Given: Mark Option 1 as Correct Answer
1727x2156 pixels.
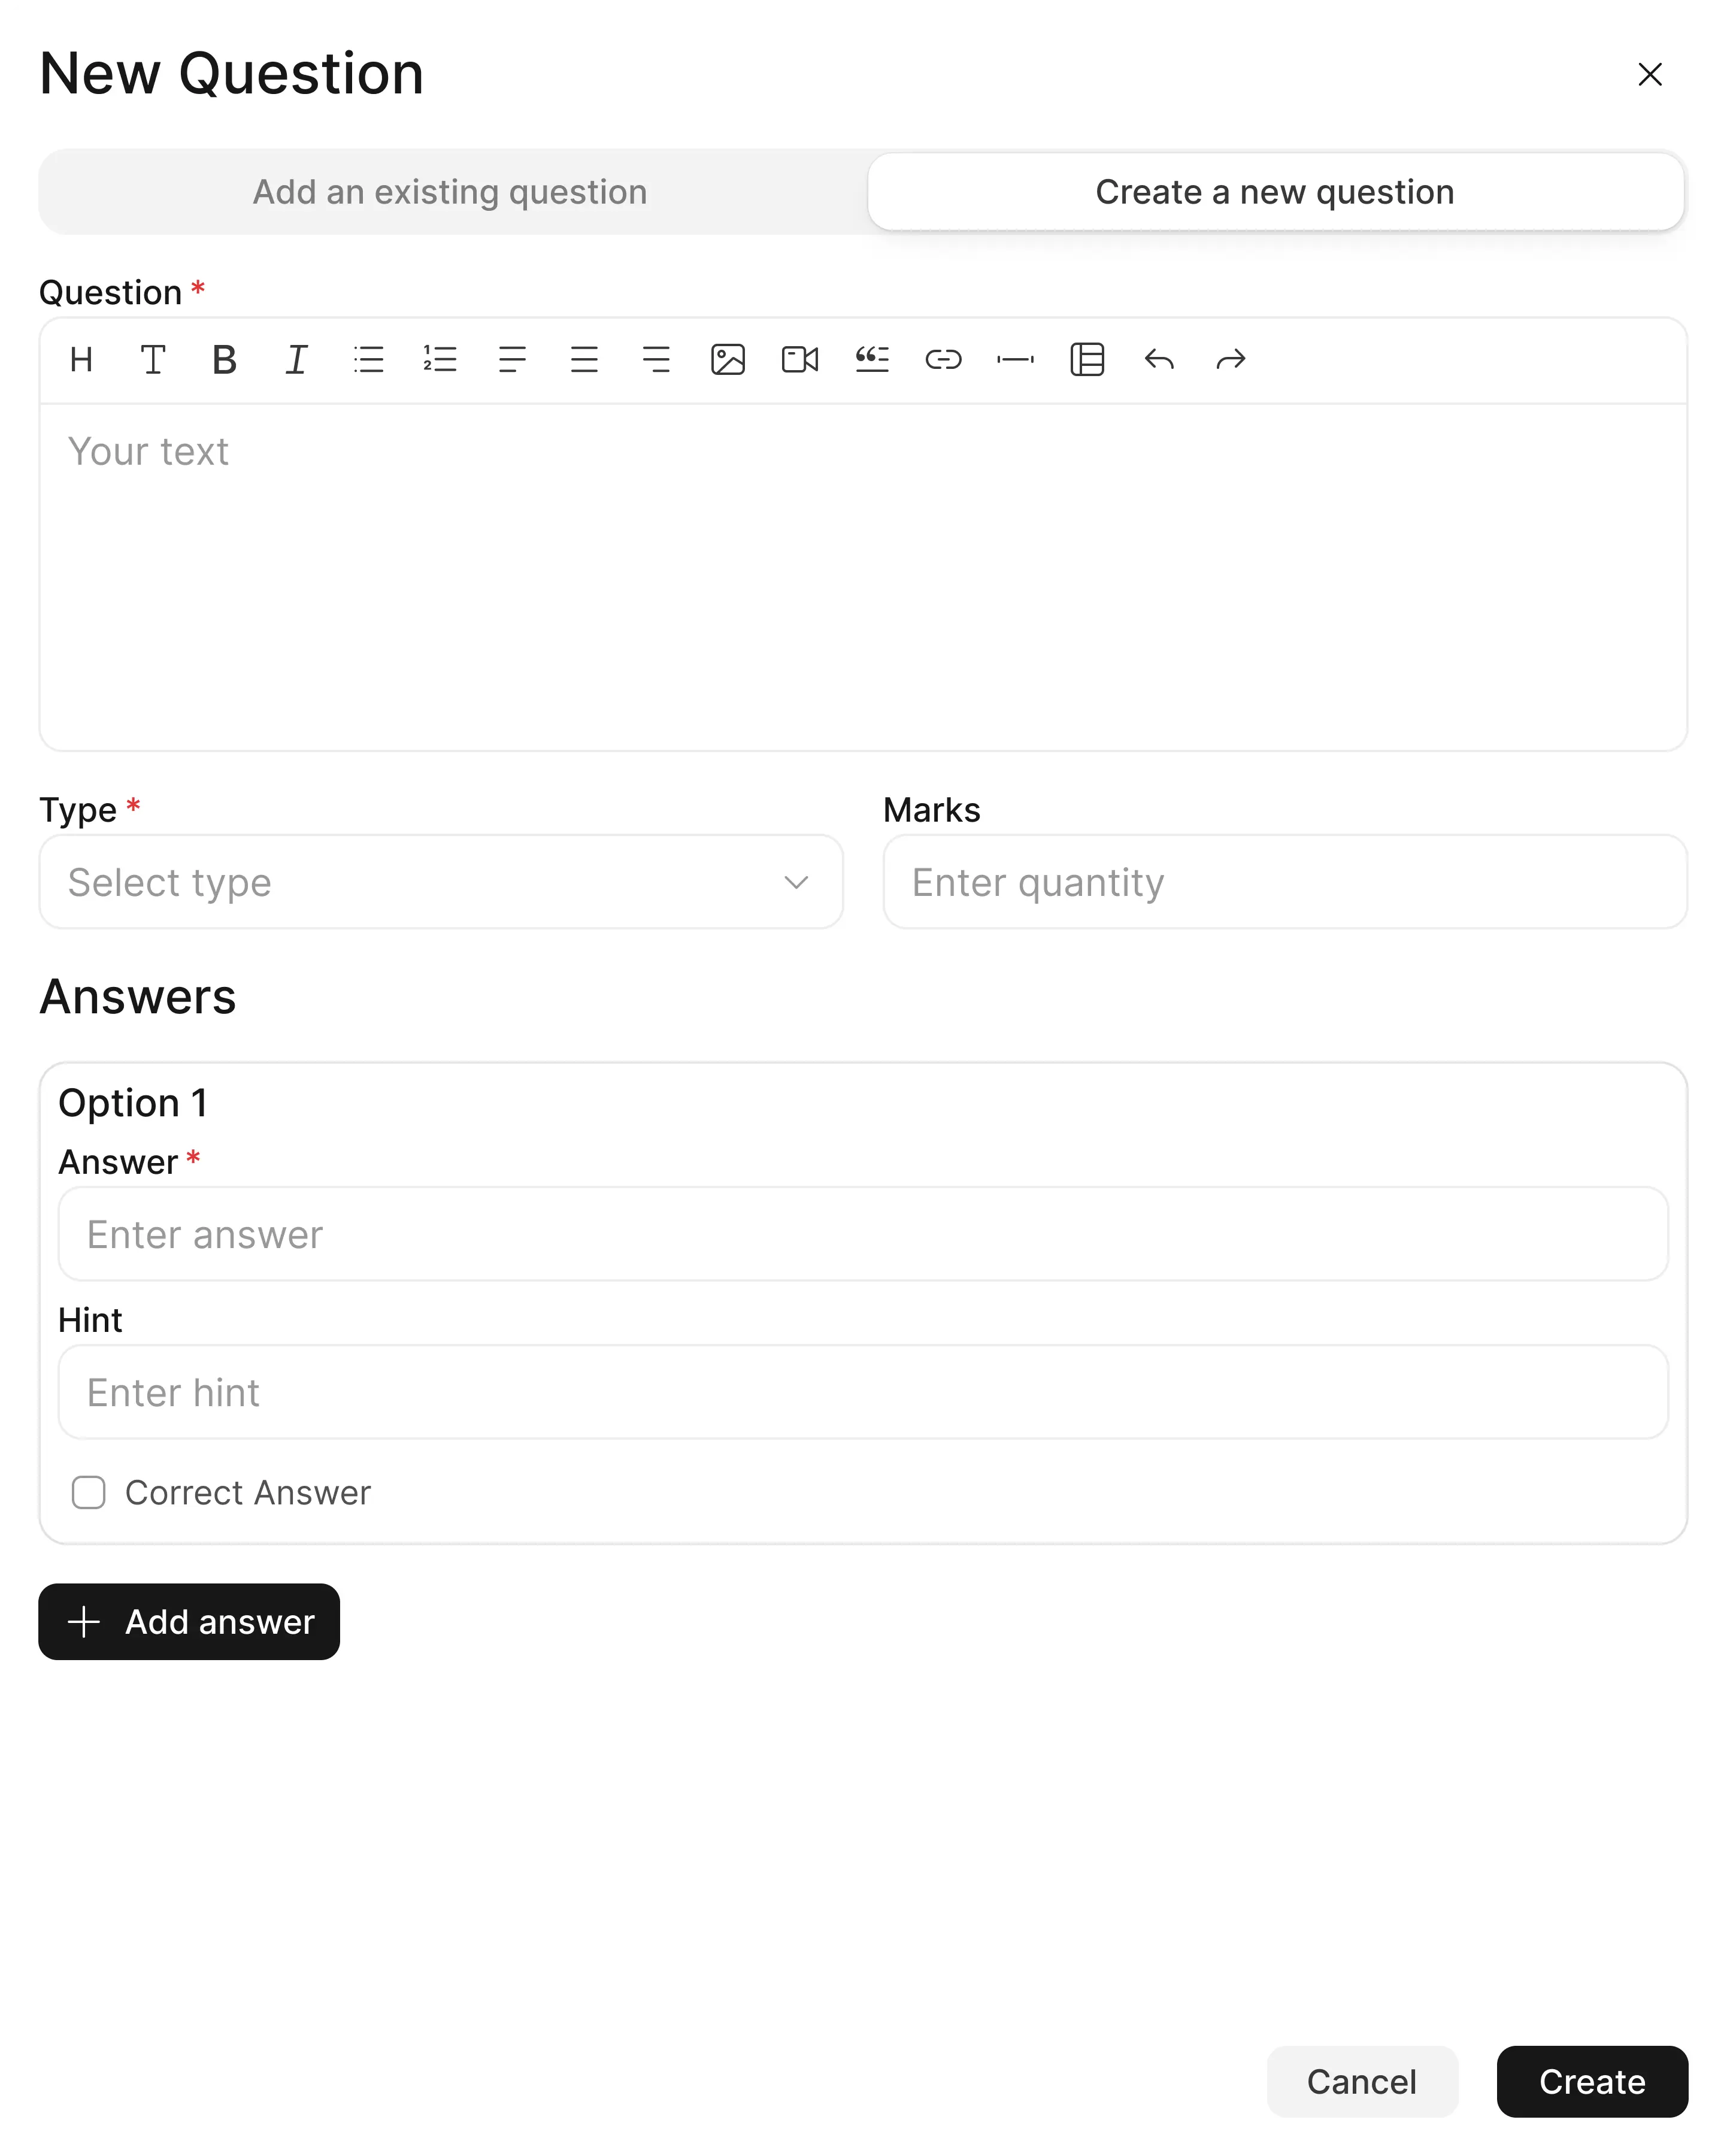Looking at the screenshot, I should [89, 1492].
